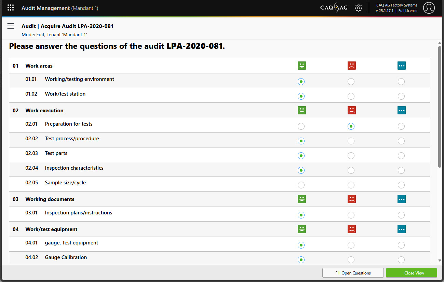
Task: Click green smiley for Work areas section
Action: point(301,66)
